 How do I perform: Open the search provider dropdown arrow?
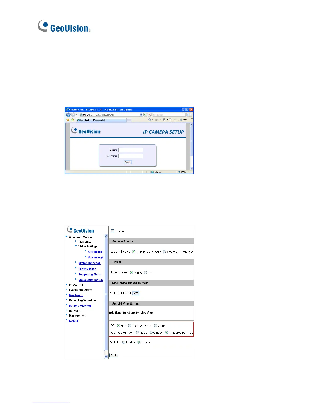(191, 115)
